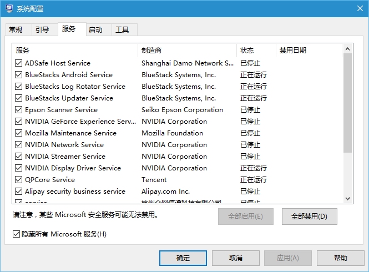Toggle Epson Scanner Service checkbox
The width and height of the screenshot is (369, 272).
(x=19, y=110)
